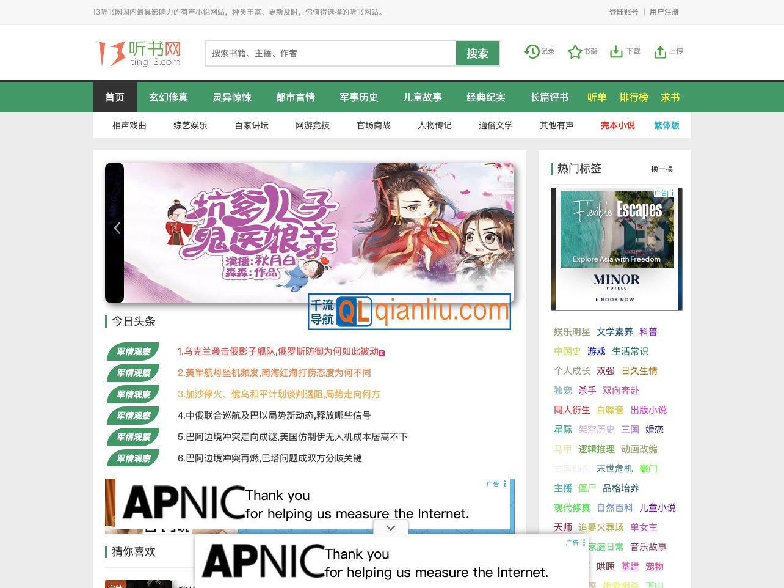Viewport: 784px width, 588px height.
Task: Open the 排行榜 menu item
Action: point(635,97)
